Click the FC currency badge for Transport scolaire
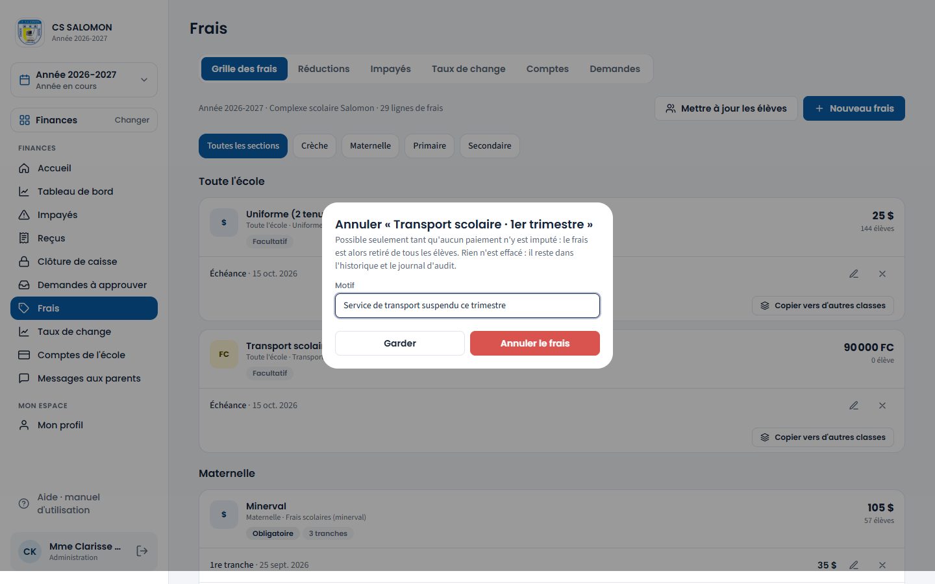Viewport: 935px width, 584px height. coord(224,354)
